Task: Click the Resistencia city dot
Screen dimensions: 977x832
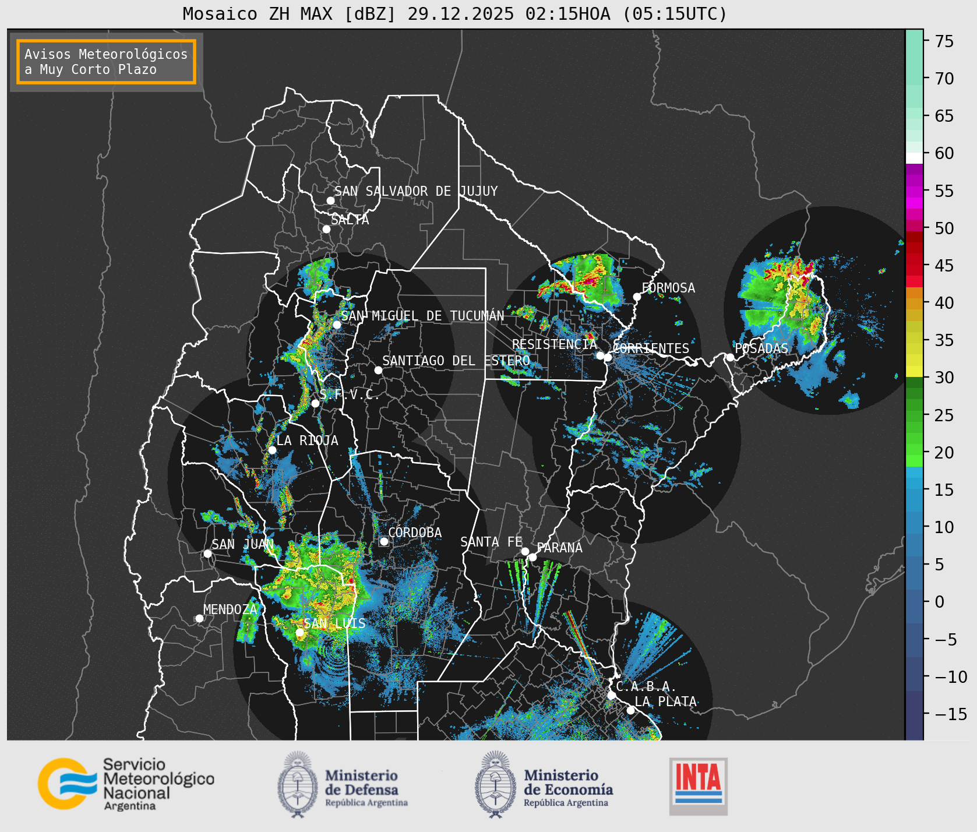Action: pyautogui.click(x=600, y=355)
